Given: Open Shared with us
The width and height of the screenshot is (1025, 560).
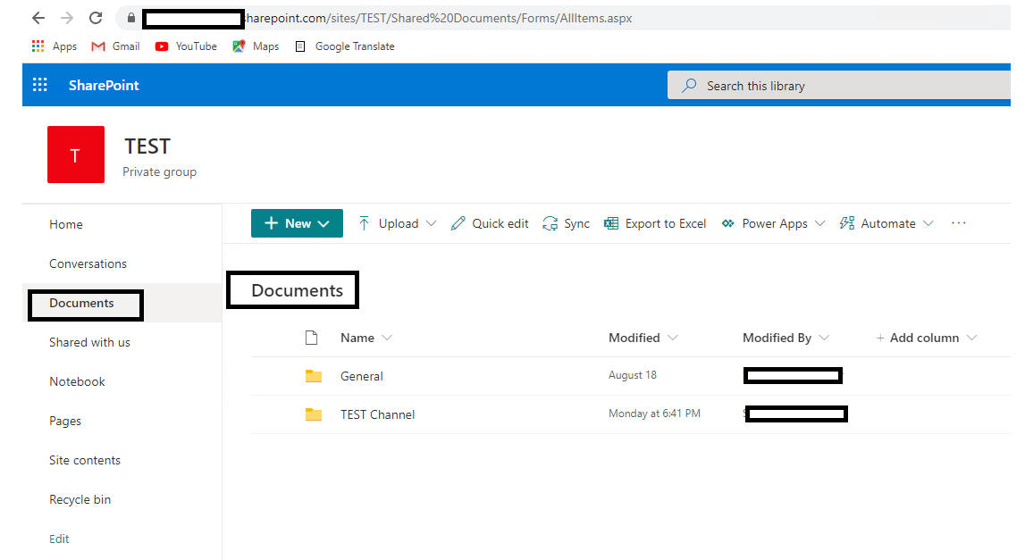Looking at the screenshot, I should tap(89, 342).
